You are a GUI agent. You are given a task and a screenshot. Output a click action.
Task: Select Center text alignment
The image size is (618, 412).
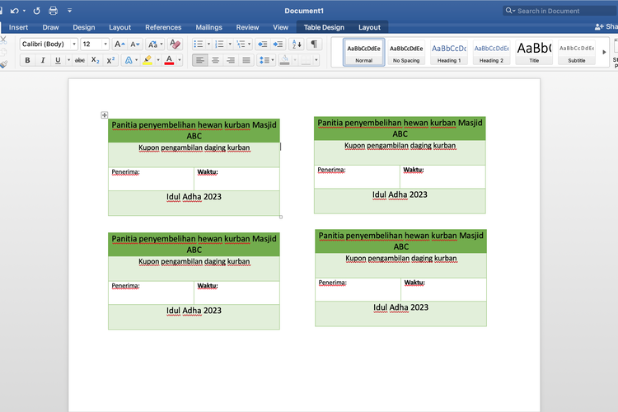click(215, 60)
